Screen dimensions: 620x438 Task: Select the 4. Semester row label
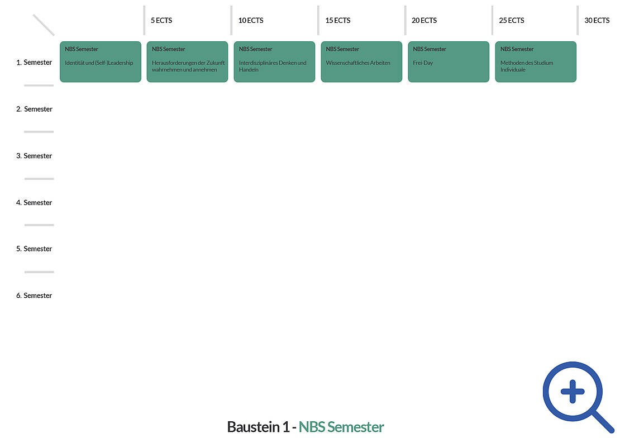pos(34,203)
